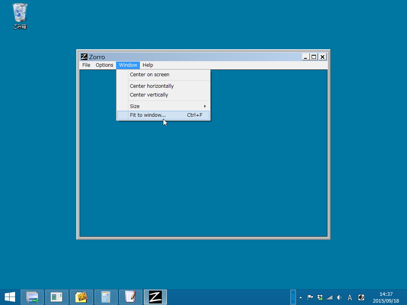Open the photo viewer taskbar icon
This screenshot has width=407, height=305.
pyautogui.click(x=81, y=297)
